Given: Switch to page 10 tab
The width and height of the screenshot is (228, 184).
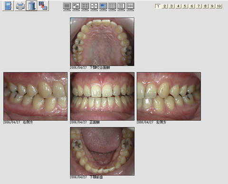Looking at the screenshot, I should (219, 6).
